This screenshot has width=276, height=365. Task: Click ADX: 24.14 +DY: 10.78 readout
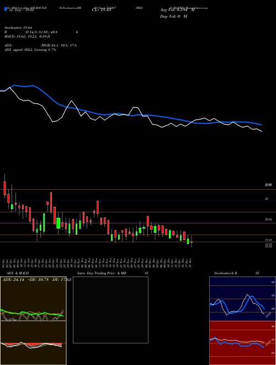click(36, 280)
